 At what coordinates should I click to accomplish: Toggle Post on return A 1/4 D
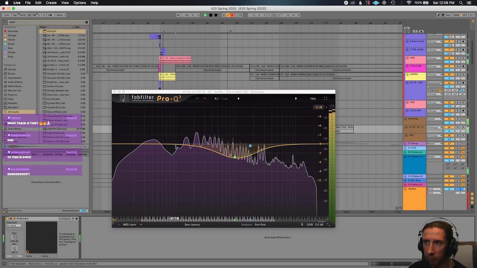463,148
